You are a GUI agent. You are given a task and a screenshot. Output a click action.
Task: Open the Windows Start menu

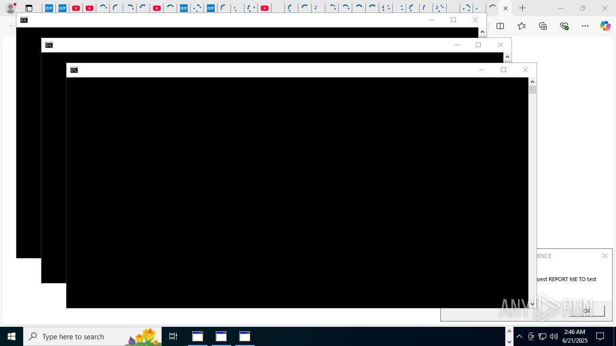(x=12, y=336)
